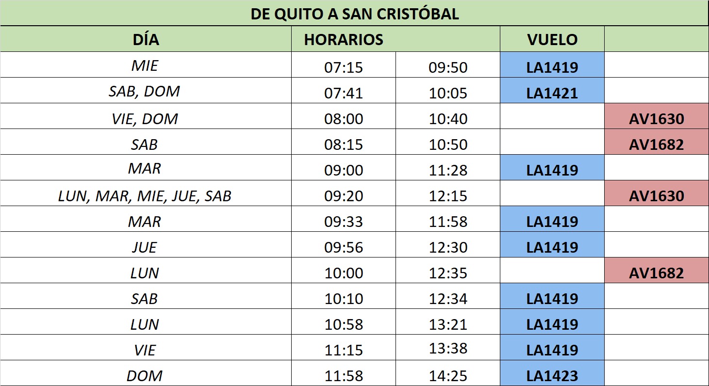Click the red AV1682 cell departing 10:00
Screen dimensions: 709x386
point(656,273)
